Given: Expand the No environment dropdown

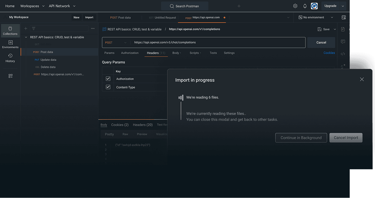Looking at the screenshot, I should (316, 18).
